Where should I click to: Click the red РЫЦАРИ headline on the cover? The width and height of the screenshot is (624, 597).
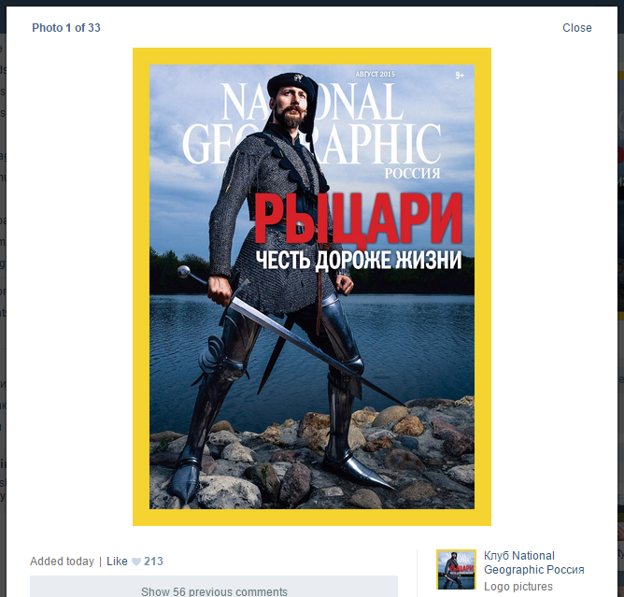358,218
